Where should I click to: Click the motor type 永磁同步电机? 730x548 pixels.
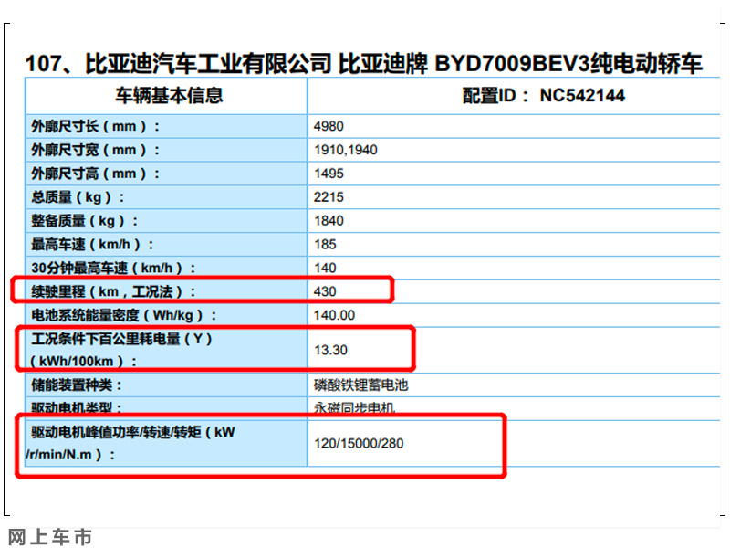pyautogui.click(x=354, y=407)
